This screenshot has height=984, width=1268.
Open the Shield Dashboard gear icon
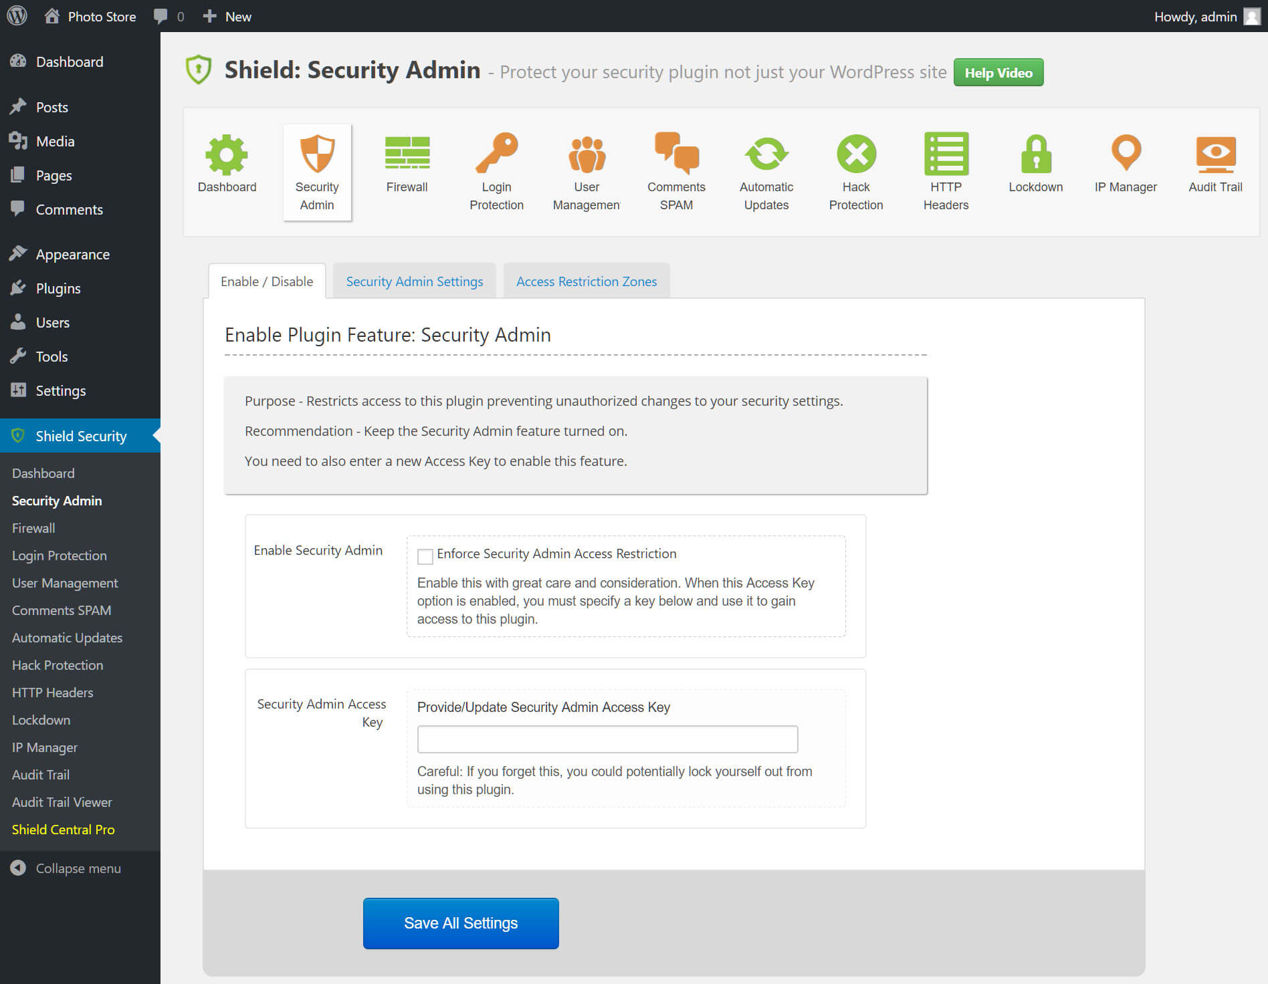227,154
